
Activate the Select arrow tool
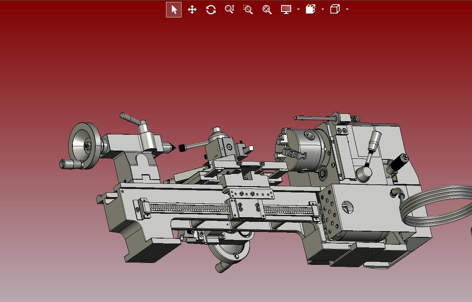(174, 10)
